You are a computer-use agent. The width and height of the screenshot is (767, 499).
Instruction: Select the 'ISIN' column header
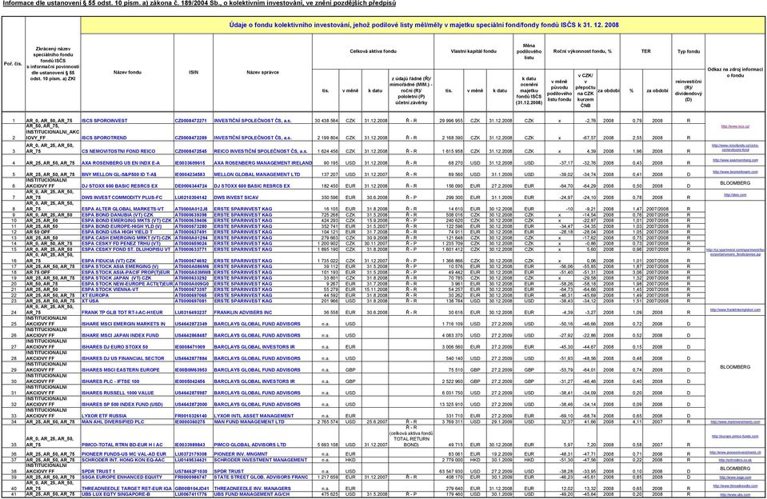194,73
